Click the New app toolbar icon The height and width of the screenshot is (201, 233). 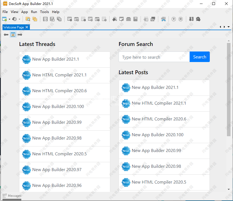[x=4, y=19]
